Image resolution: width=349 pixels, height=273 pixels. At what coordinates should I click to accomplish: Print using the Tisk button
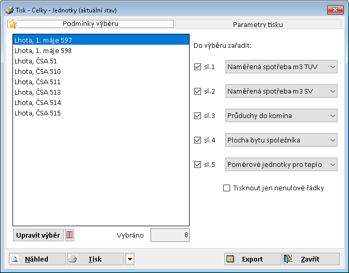tap(96, 259)
